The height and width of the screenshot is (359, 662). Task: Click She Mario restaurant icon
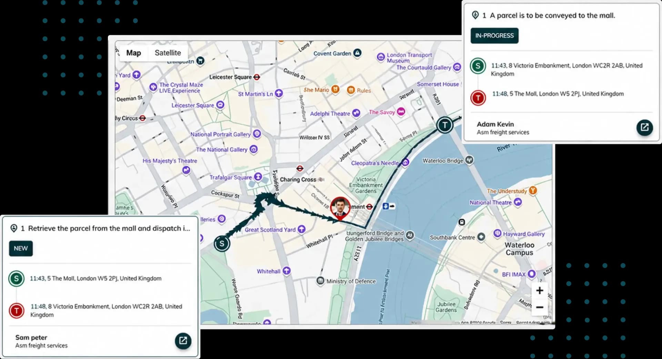[335, 90]
